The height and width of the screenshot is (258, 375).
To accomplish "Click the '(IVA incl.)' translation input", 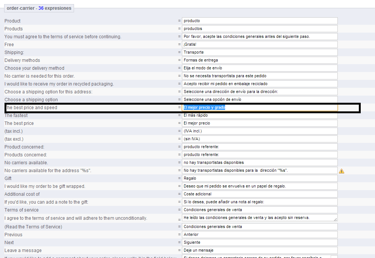I will [259, 131].
